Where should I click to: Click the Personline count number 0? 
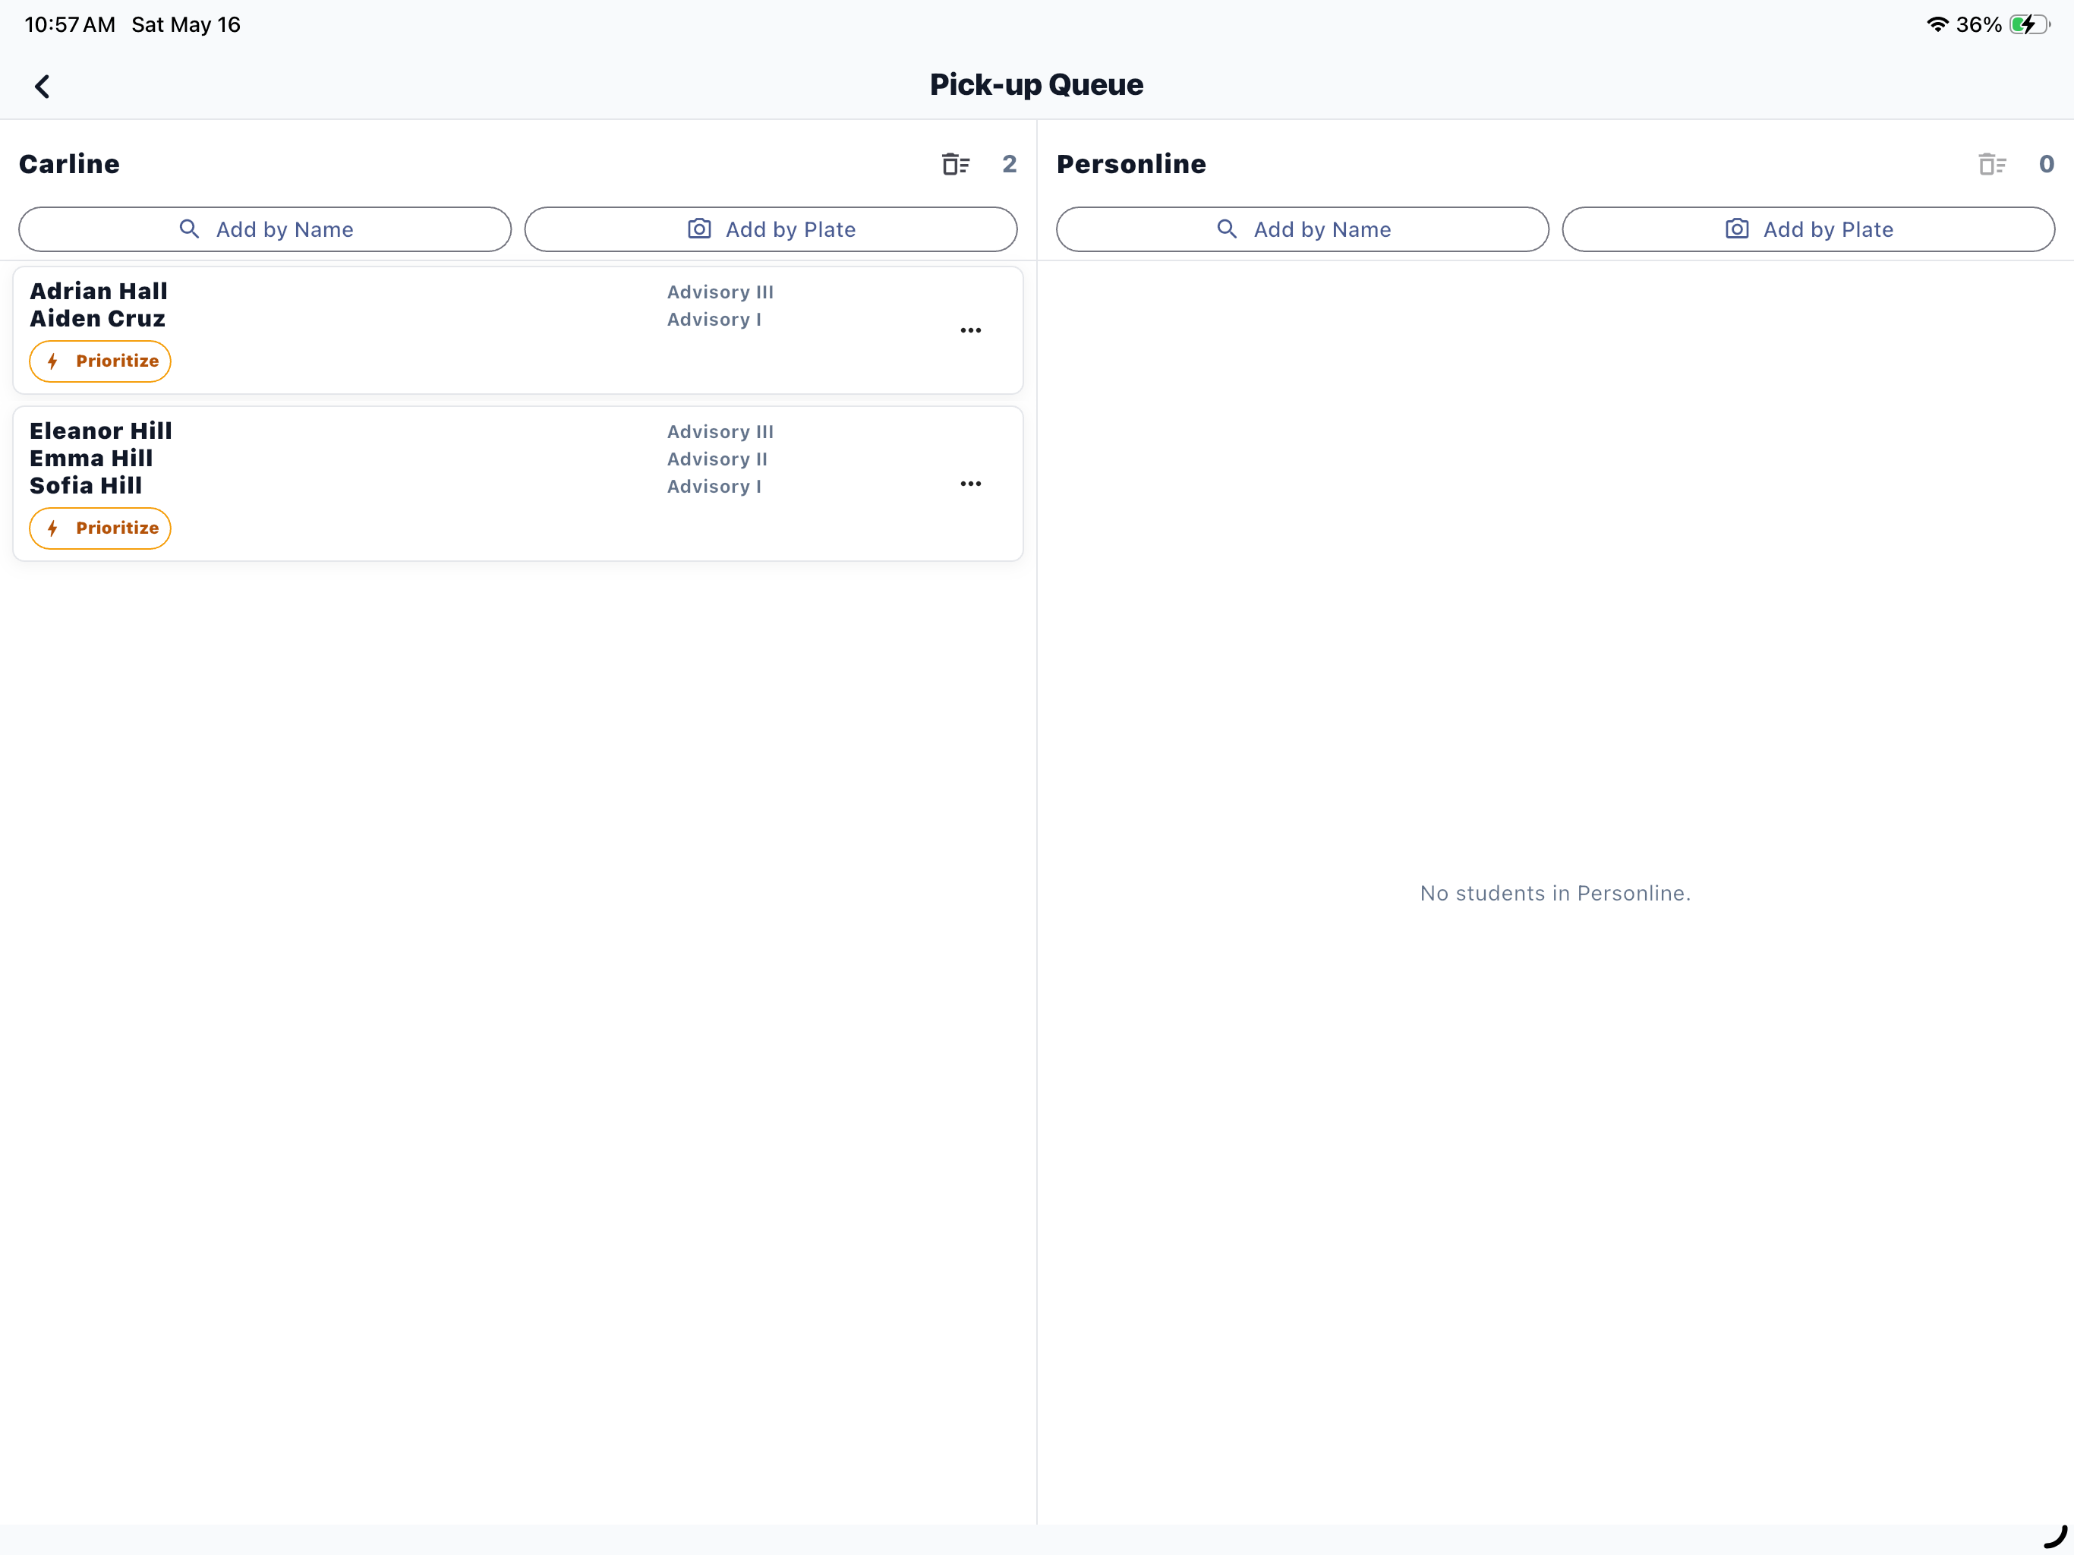point(2046,164)
